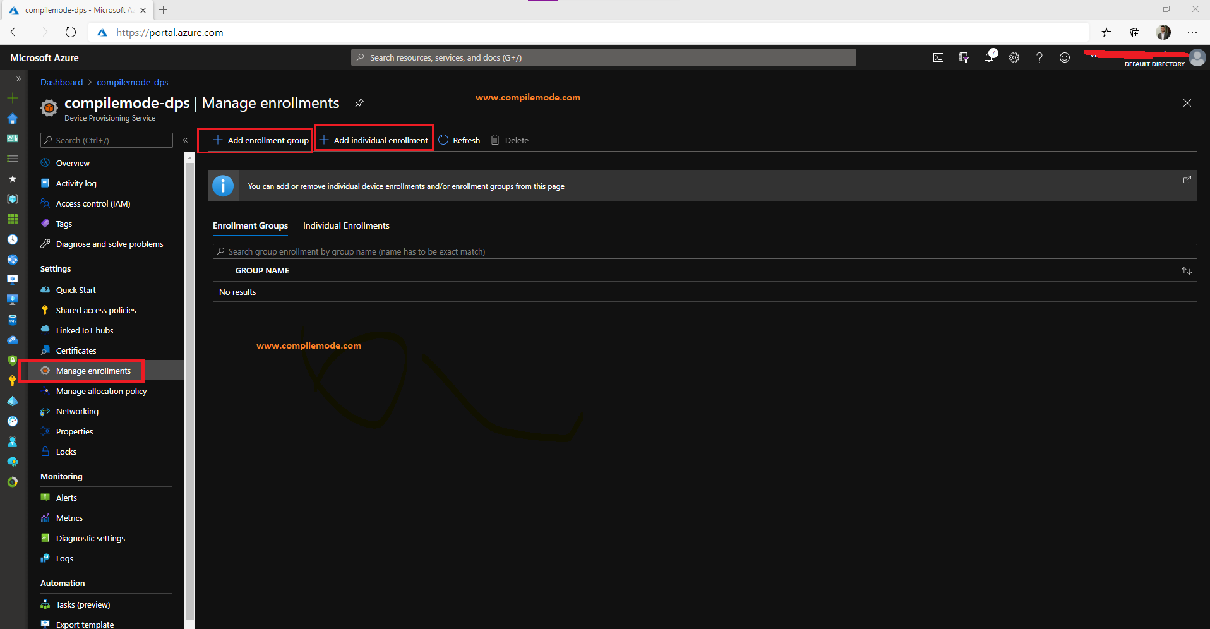Screen dimensions: 1210x629
Task: Open the Home icon in the left sidebar
Action: pyautogui.click(x=13, y=119)
